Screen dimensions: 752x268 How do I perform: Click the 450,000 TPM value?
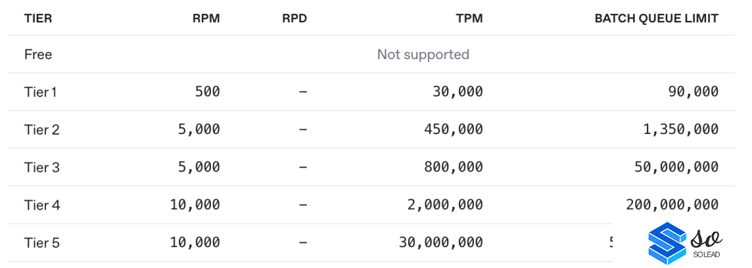tap(454, 129)
